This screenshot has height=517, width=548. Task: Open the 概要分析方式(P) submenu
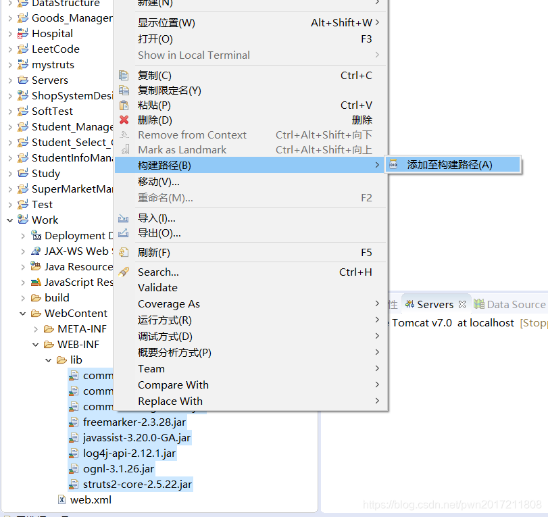[251, 352]
